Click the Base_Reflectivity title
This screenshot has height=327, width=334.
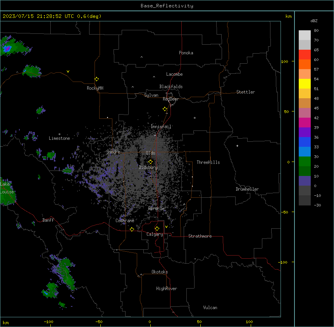167,6
